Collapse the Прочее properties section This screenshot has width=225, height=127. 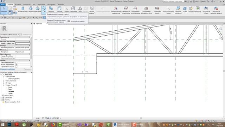(29, 60)
